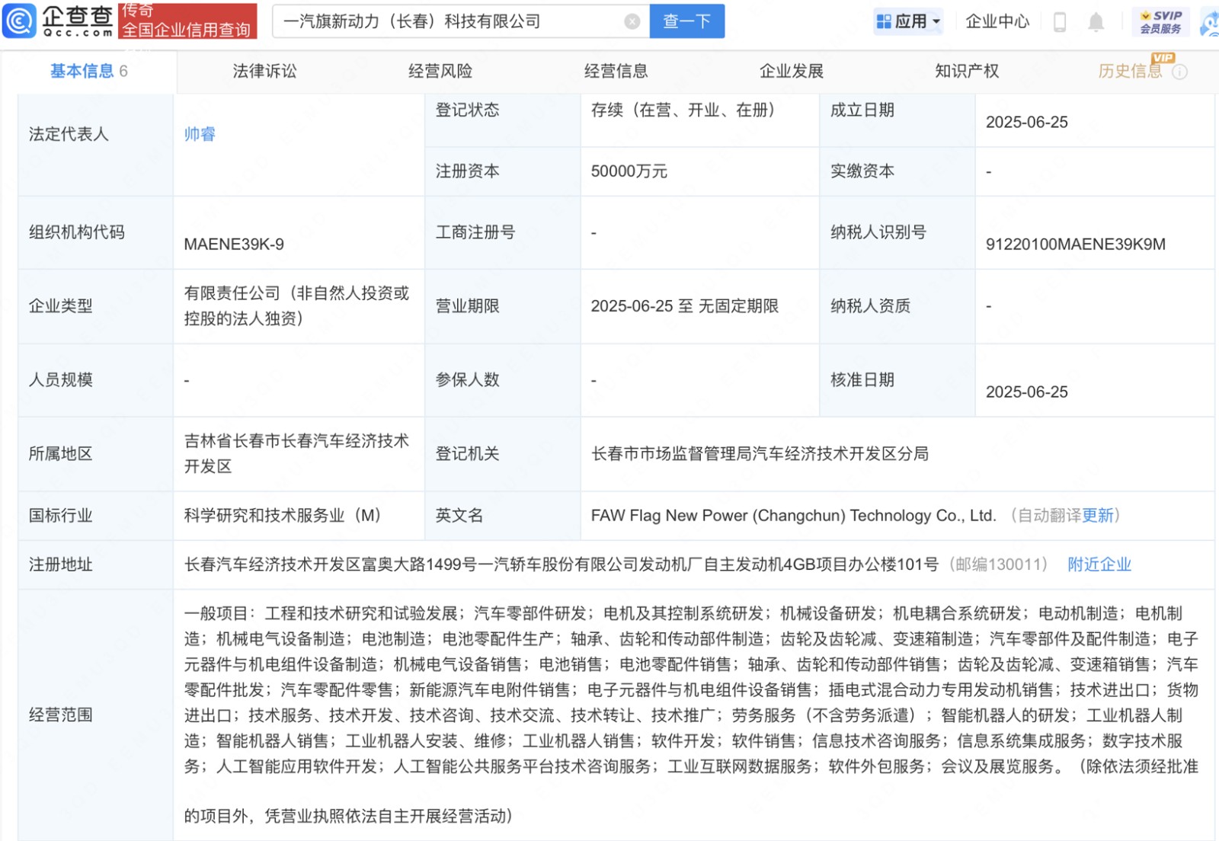Image resolution: width=1219 pixels, height=841 pixels.
Task: Click industry value 科学研究和技术服务业（M）
Action: point(283,516)
